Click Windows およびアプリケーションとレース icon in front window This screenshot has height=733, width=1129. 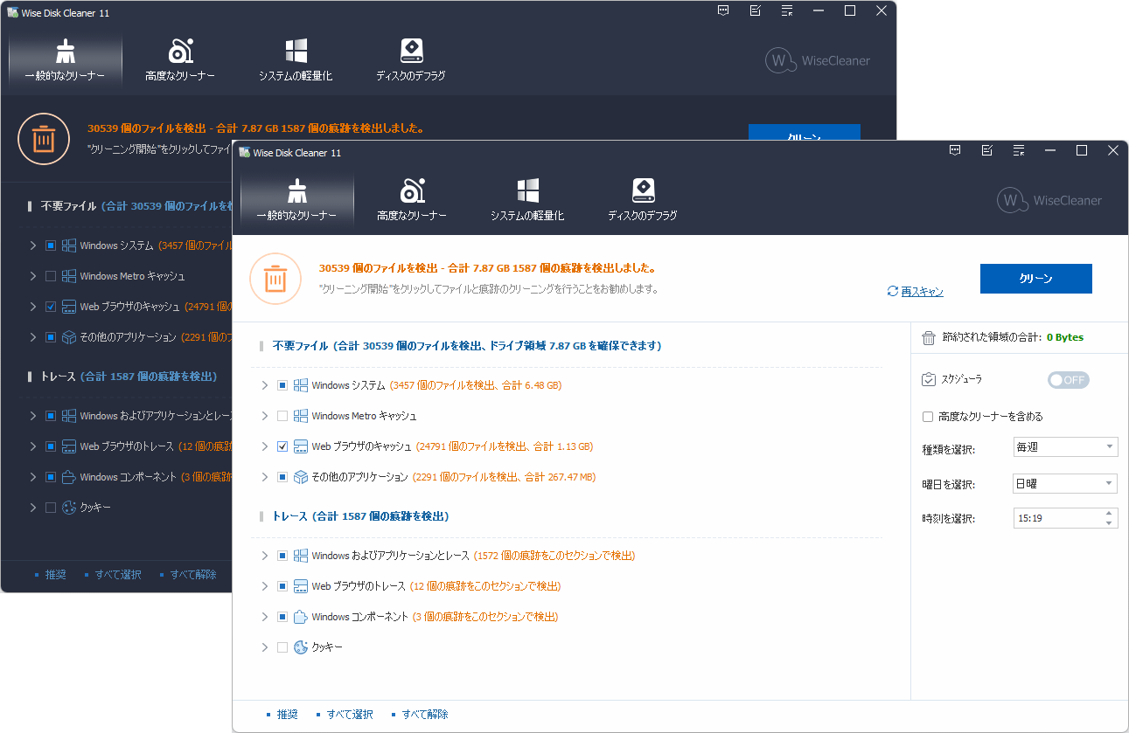(x=301, y=556)
